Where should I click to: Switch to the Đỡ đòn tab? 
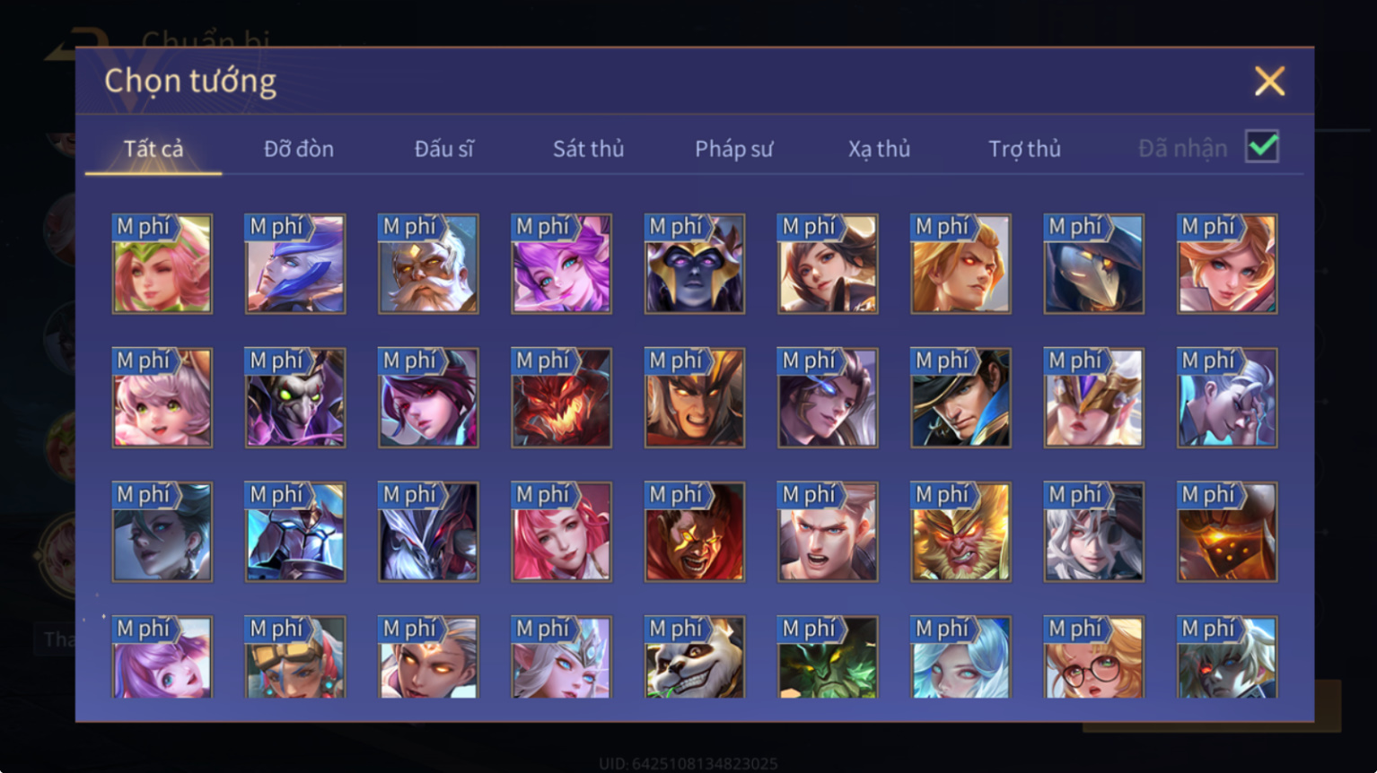(299, 149)
